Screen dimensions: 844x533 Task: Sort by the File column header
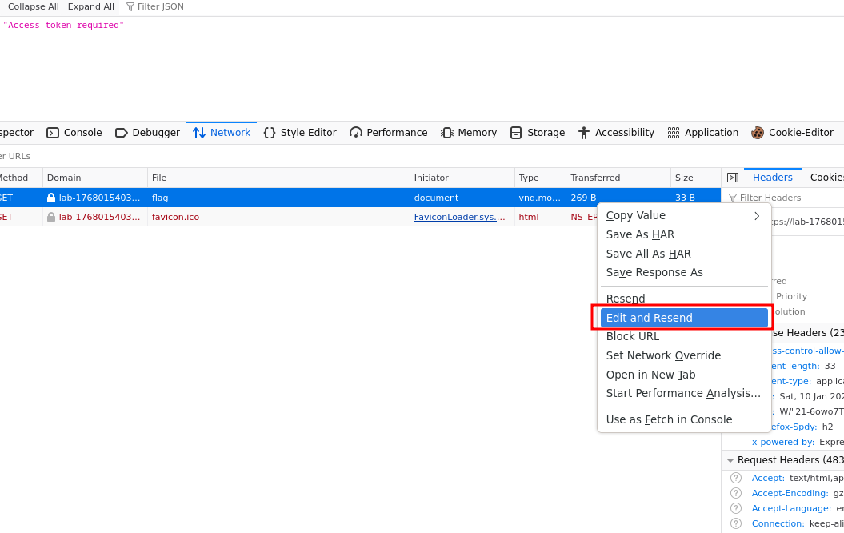pos(278,178)
